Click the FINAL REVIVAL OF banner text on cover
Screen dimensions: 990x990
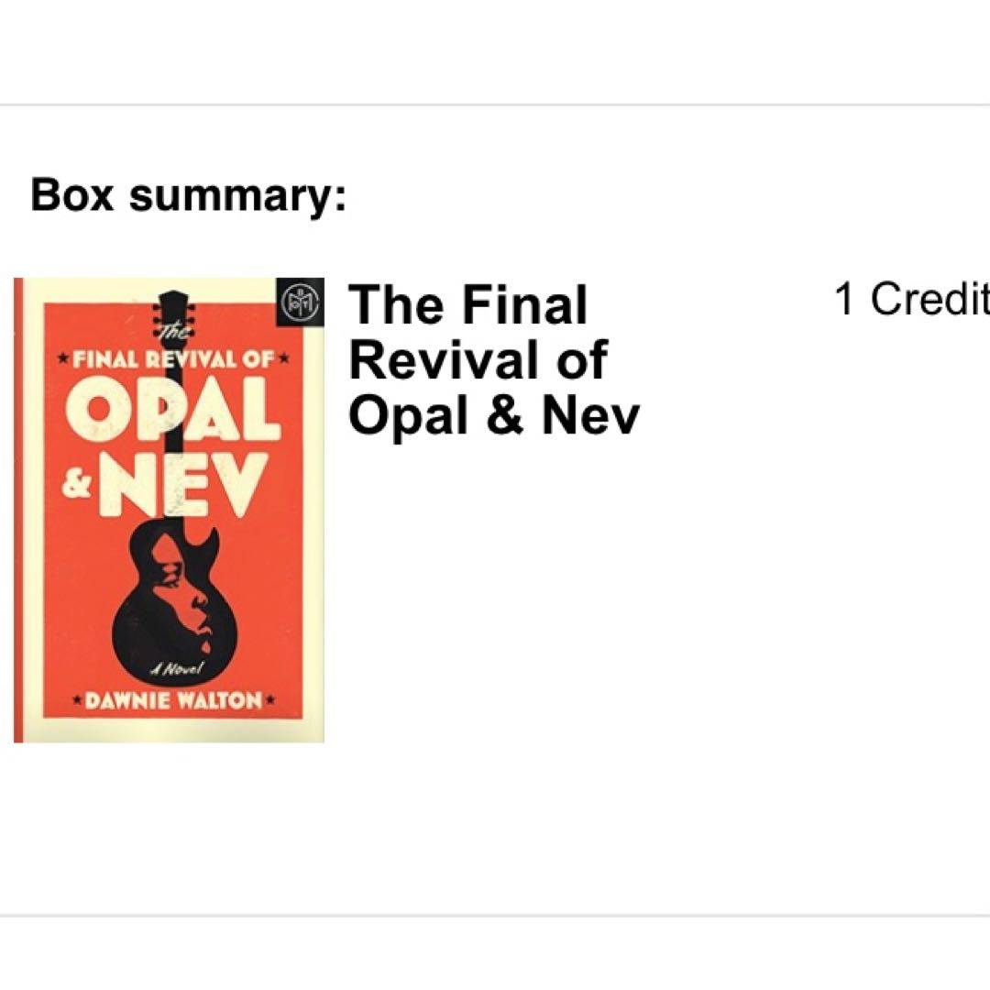pyautogui.click(x=173, y=358)
